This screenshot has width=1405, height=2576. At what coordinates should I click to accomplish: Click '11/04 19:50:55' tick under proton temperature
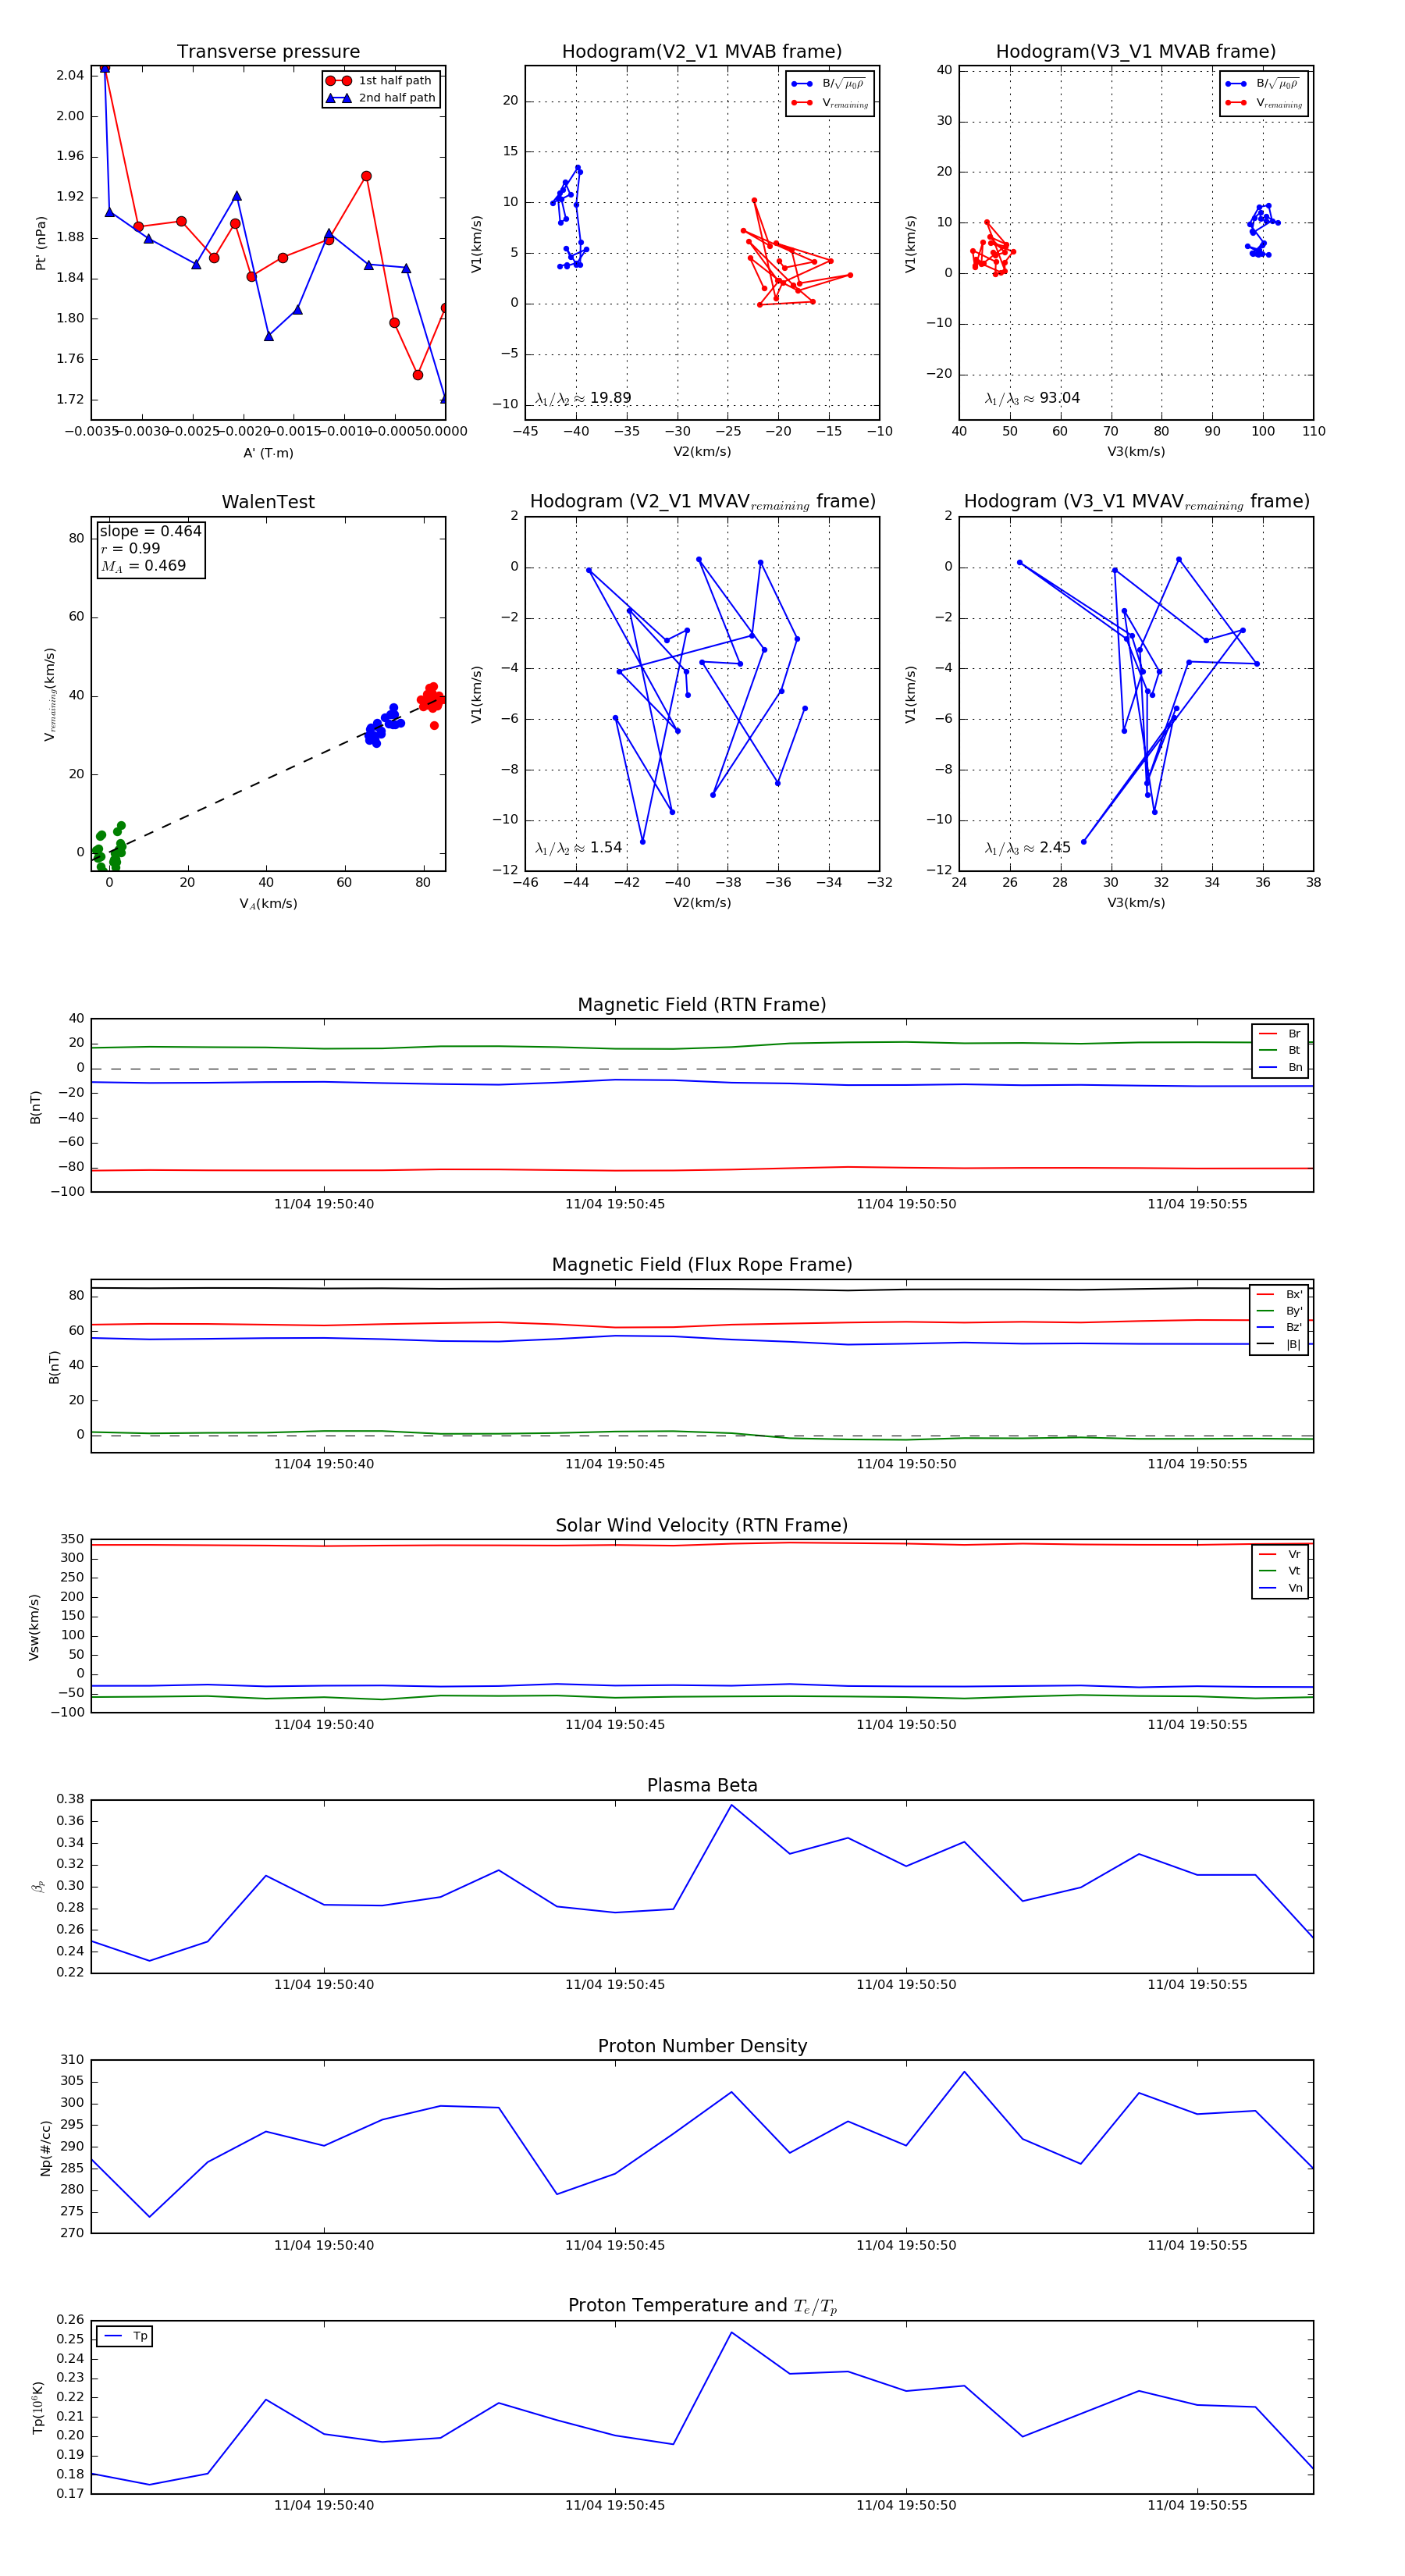(1197, 2505)
